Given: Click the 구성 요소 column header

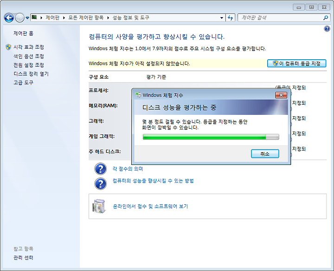Looking at the screenshot, I should coord(99,77).
